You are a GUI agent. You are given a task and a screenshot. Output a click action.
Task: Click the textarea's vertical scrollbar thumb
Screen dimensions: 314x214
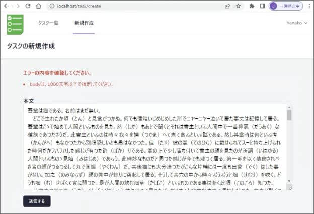289,115
